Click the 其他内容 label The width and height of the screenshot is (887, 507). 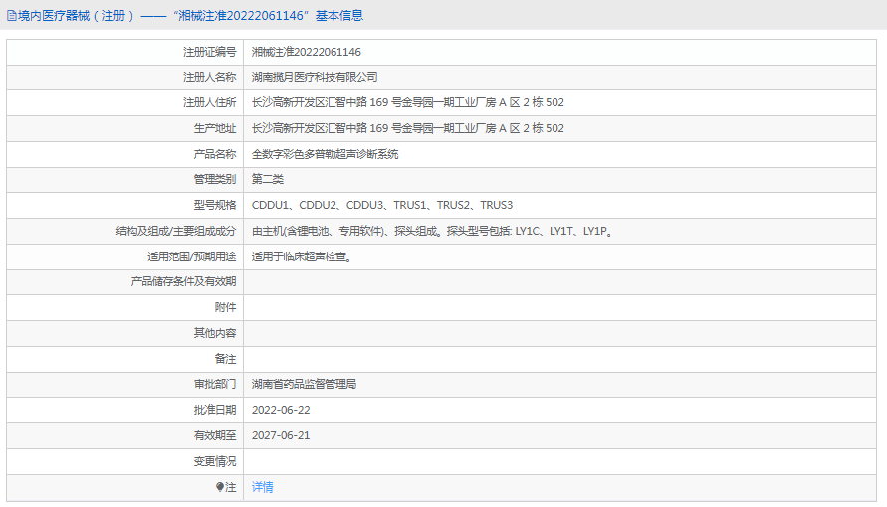point(215,333)
